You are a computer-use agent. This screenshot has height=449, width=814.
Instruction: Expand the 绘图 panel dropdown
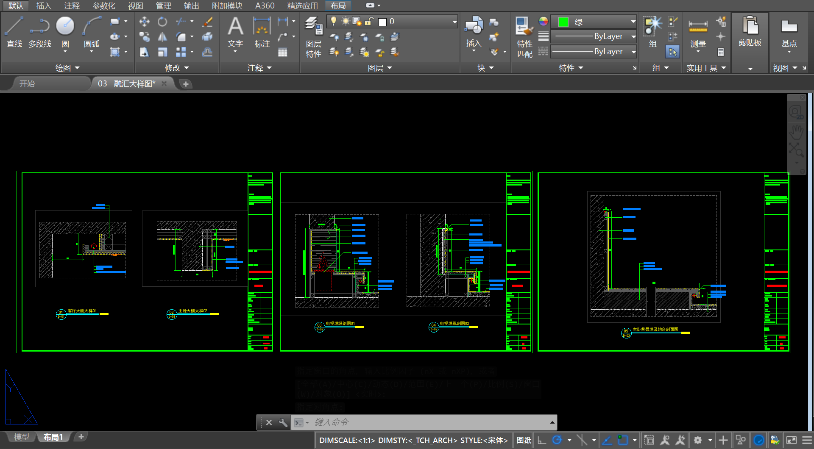(68, 68)
